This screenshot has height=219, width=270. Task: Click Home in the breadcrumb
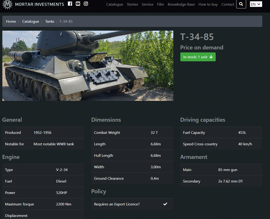11,21
